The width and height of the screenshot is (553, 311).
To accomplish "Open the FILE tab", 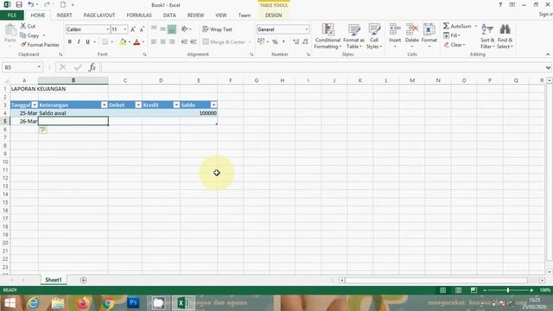I will point(12,16).
